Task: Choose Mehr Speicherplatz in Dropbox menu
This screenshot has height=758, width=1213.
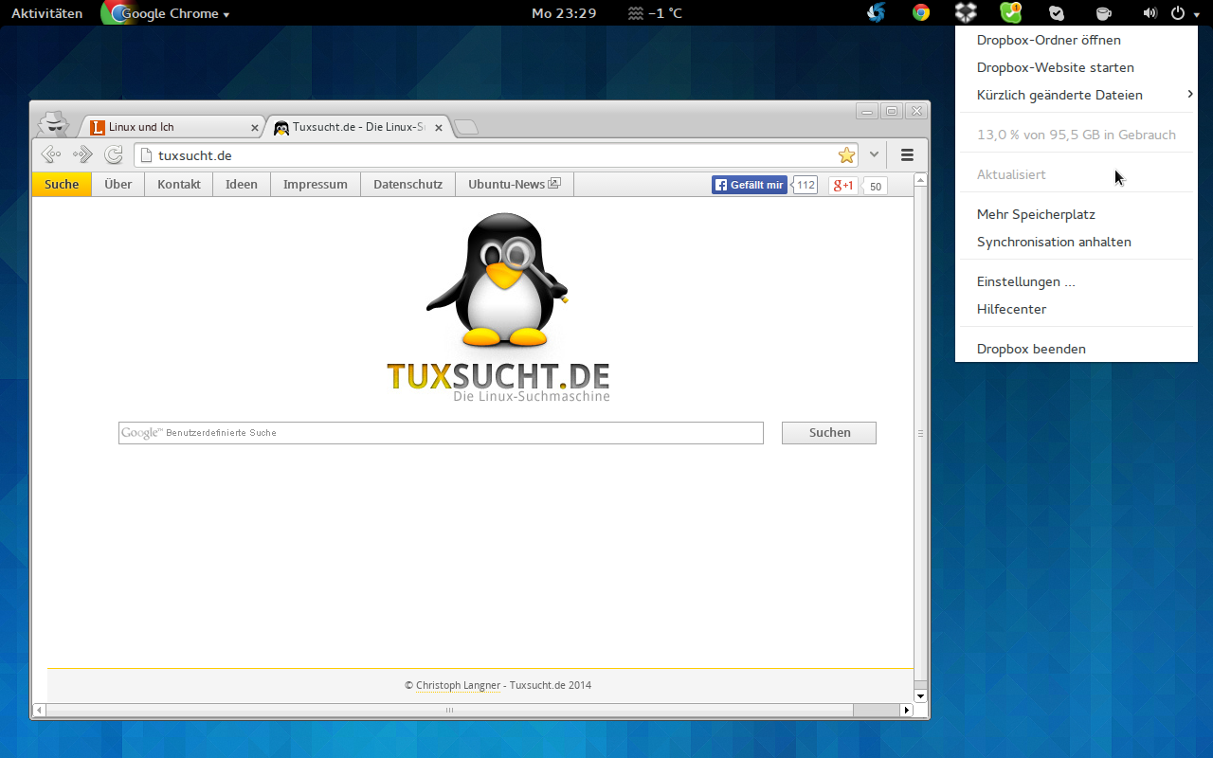Action: pyautogui.click(x=1077, y=214)
